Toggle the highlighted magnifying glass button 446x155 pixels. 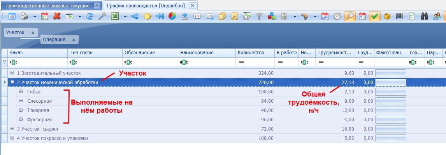(350, 16)
